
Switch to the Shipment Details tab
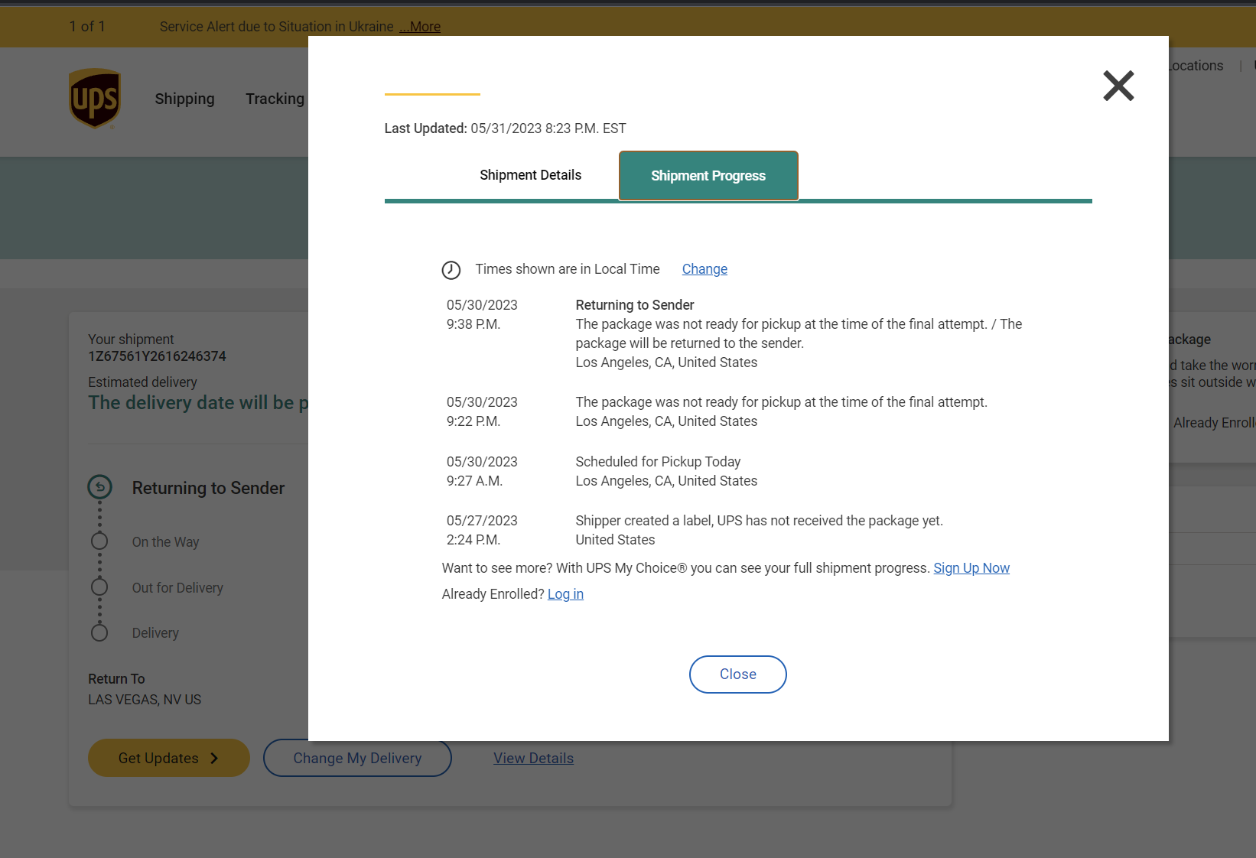pos(530,175)
